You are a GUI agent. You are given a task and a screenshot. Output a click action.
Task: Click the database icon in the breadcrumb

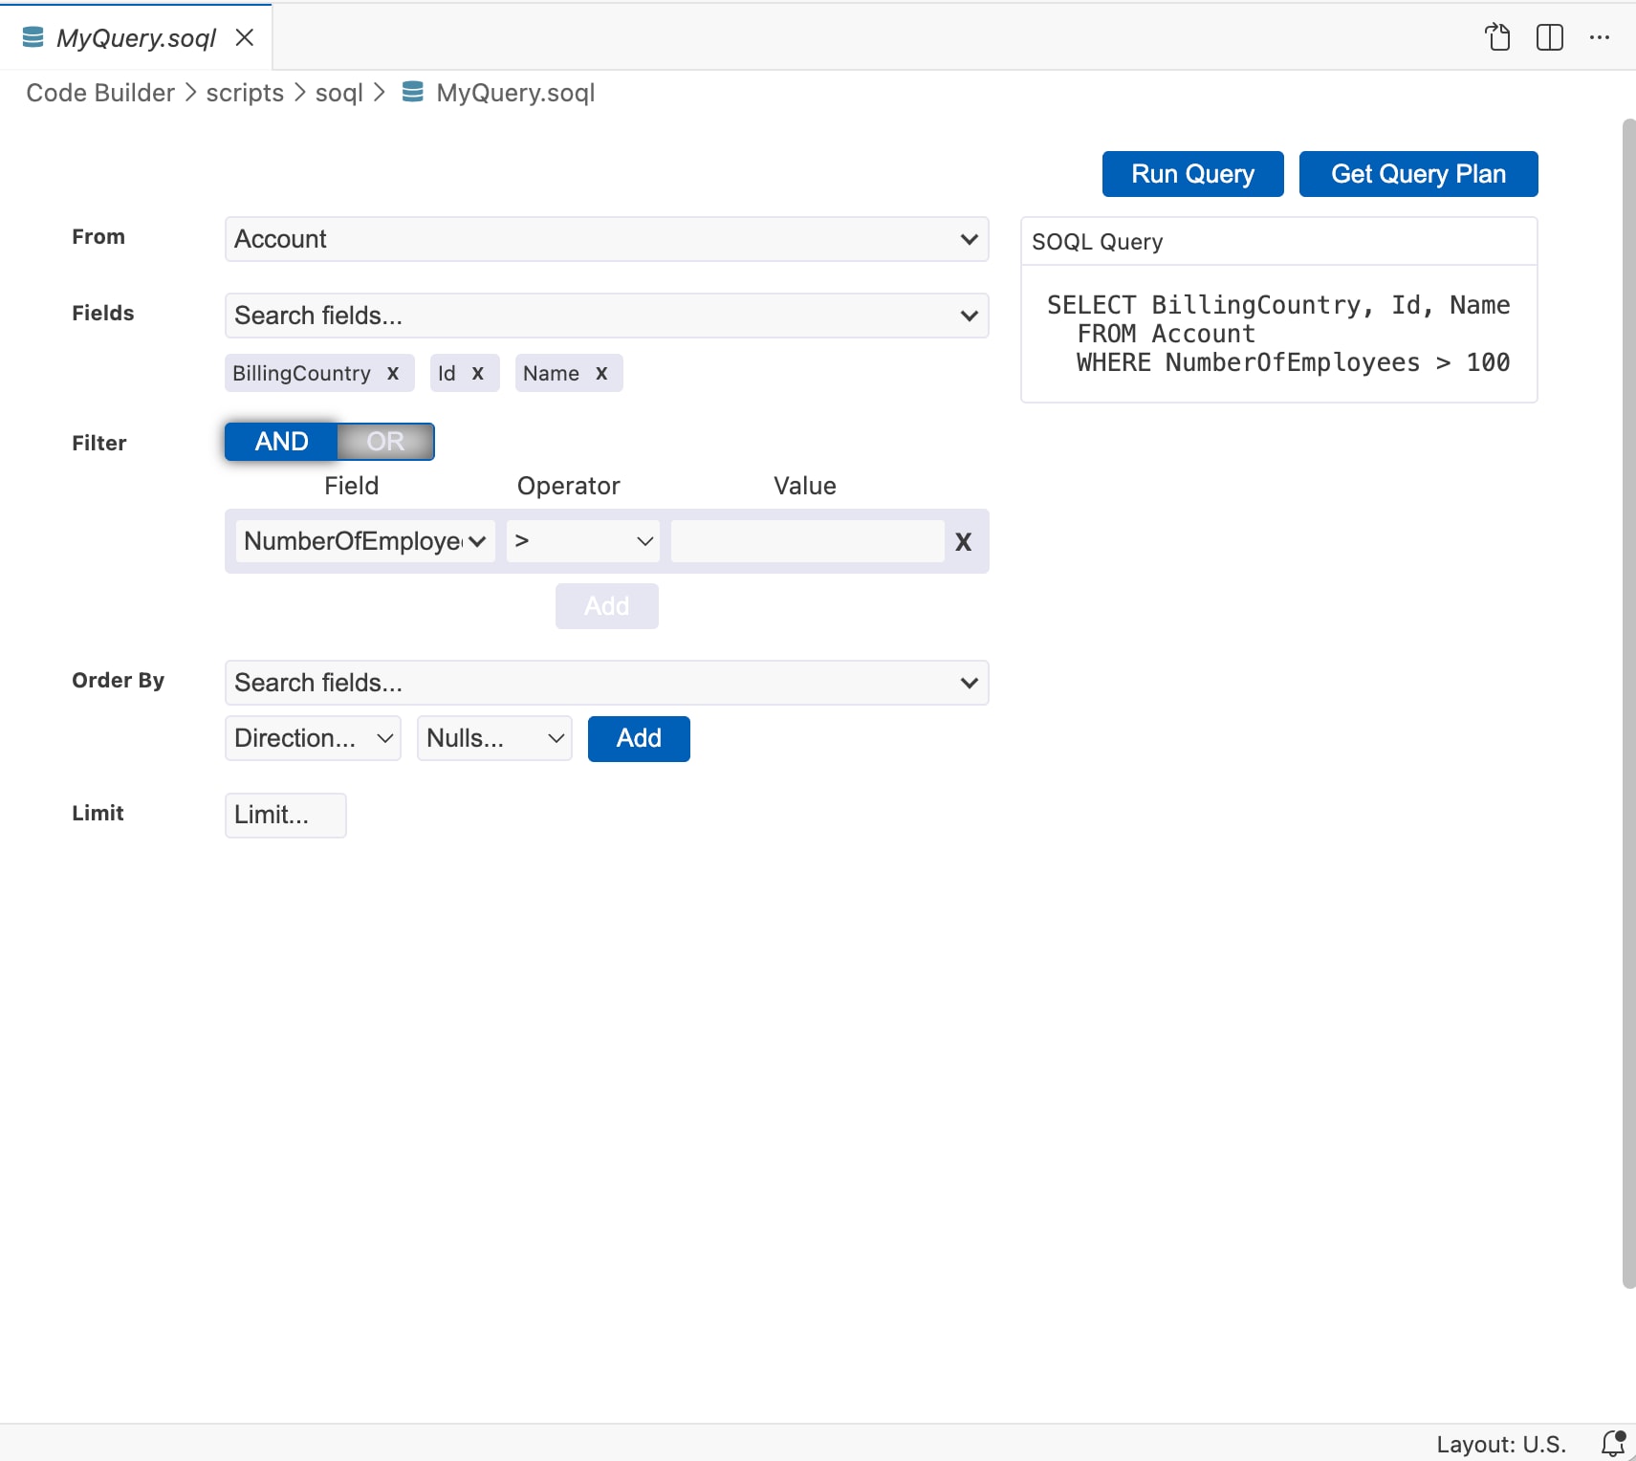(412, 92)
